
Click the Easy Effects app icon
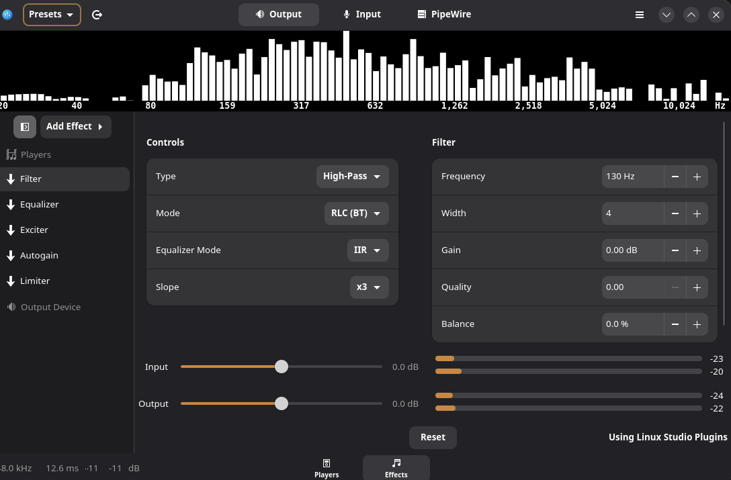coord(7,15)
